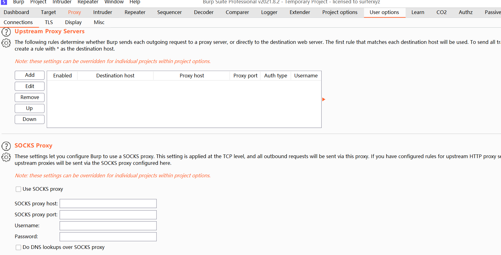Switch to the Target tab
The width and height of the screenshot is (501, 255).
(x=48, y=12)
